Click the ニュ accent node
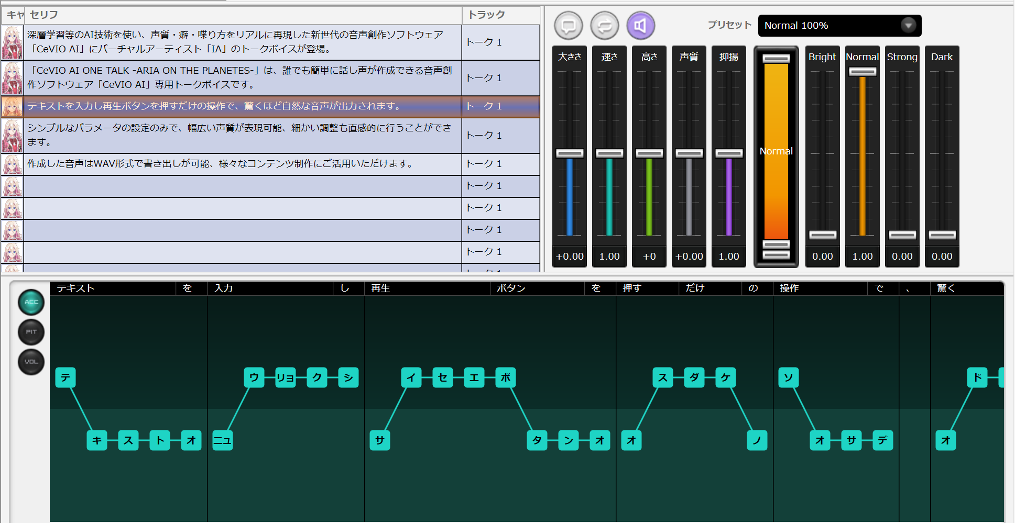The height and width of the screenshot is (523, 1015). [x=223, y=440]
